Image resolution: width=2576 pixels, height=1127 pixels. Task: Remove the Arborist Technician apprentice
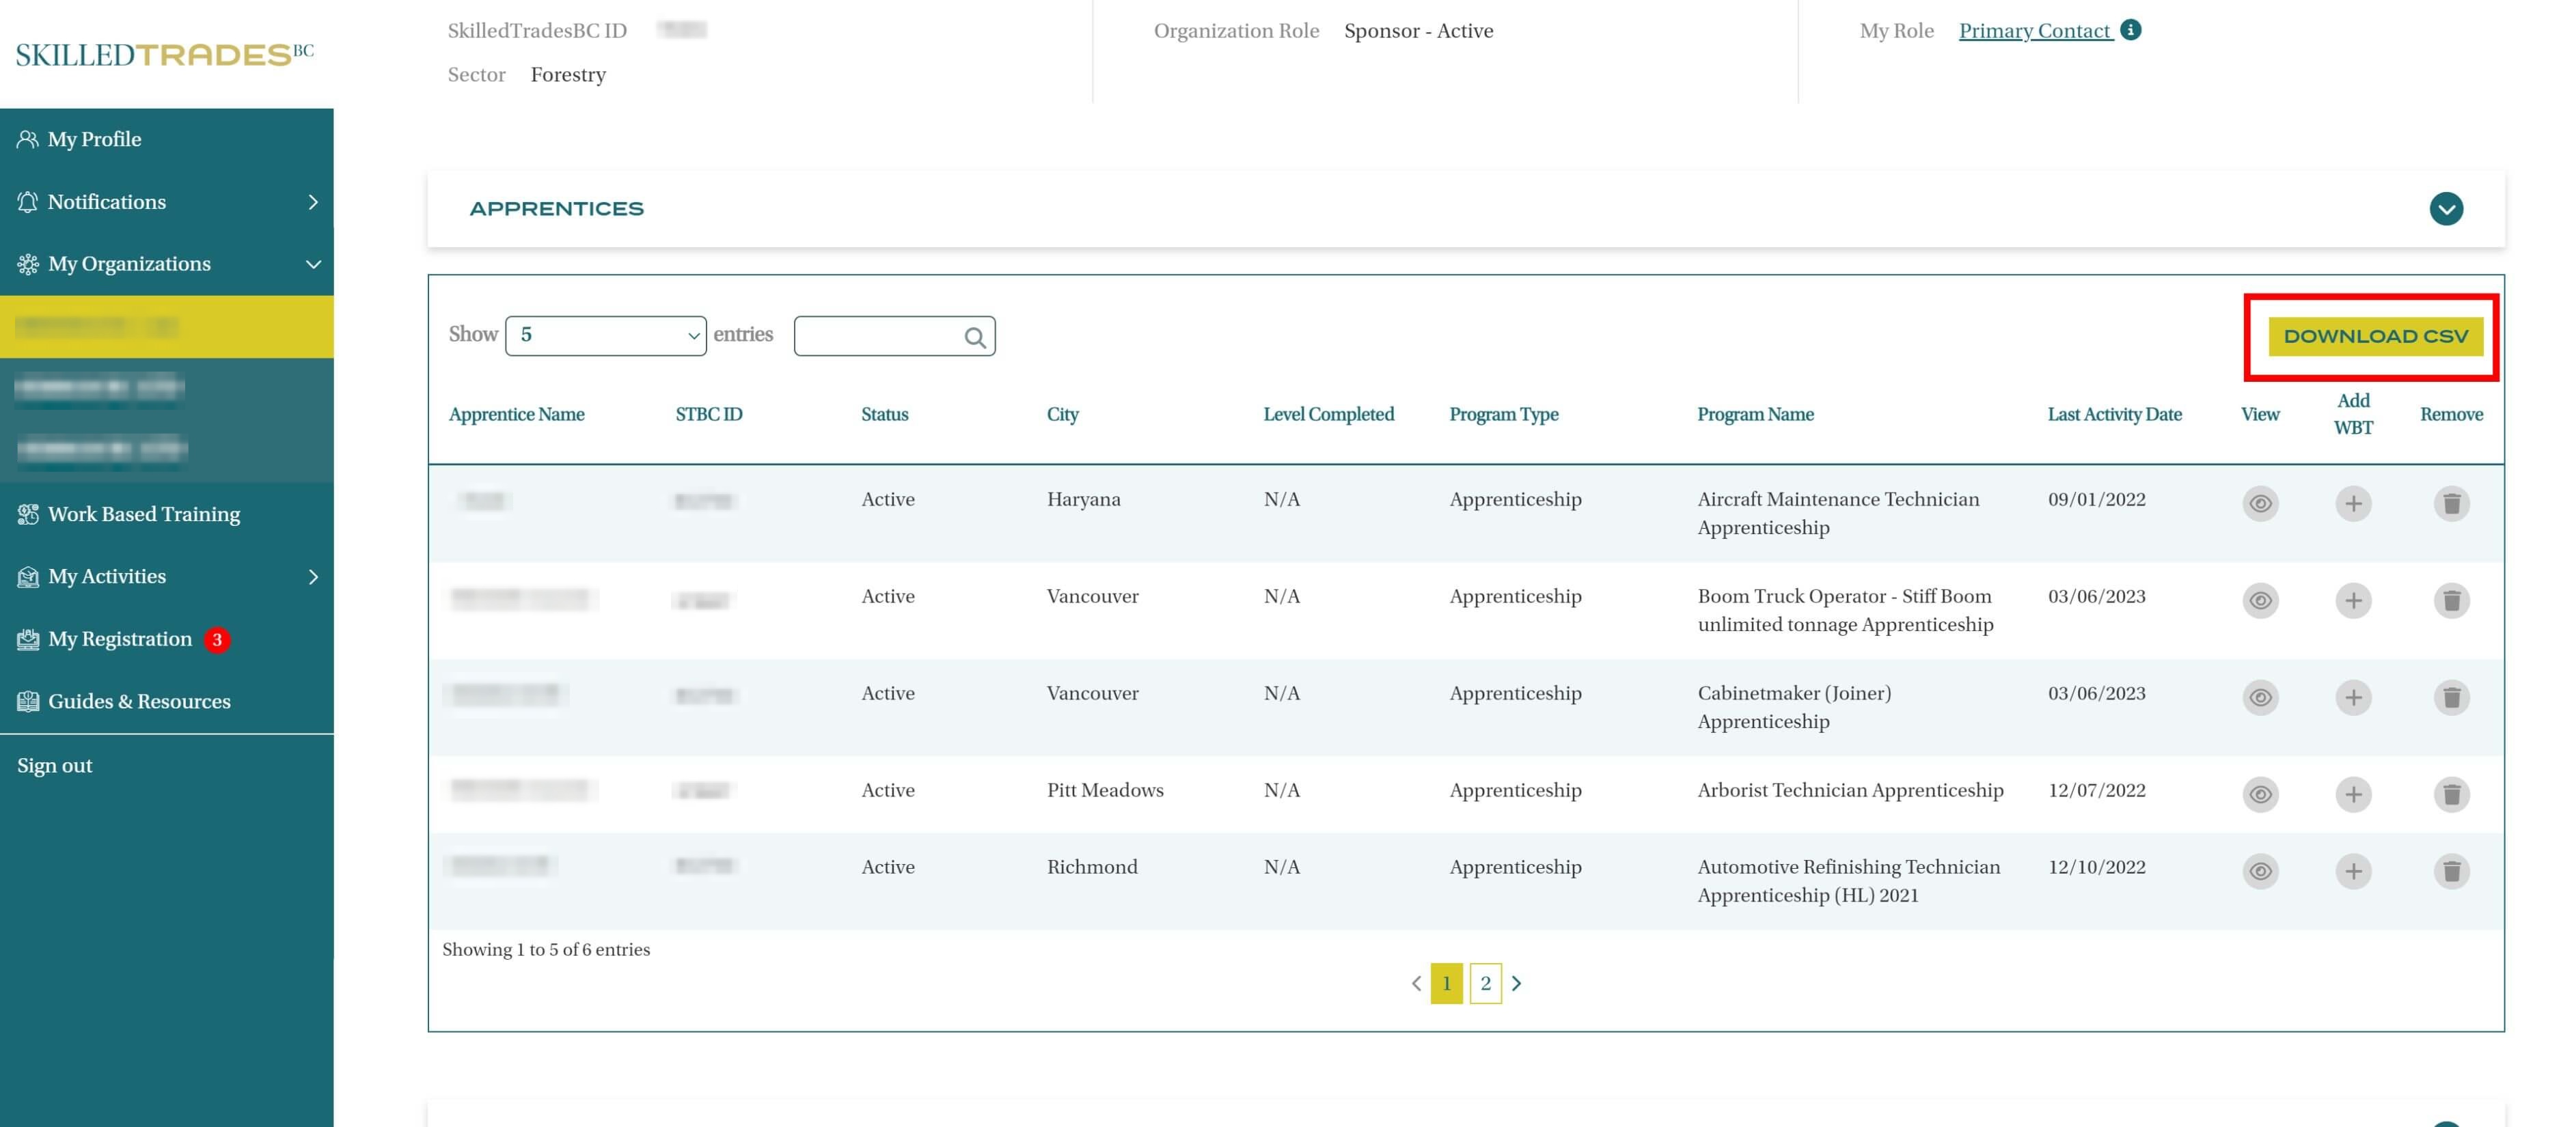coord(2450,794)
